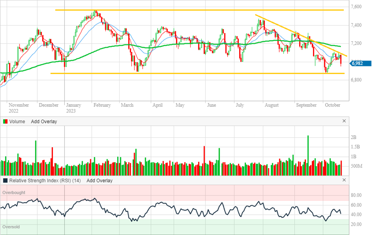The height and width of the screenshot is (235, 373).
Task: Click the Overbought zone label
Action: [14, 193]
